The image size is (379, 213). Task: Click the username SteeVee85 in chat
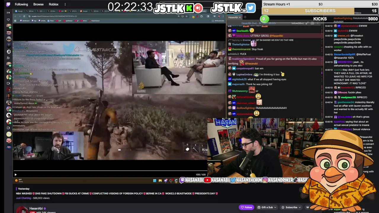tap(242, 31)
